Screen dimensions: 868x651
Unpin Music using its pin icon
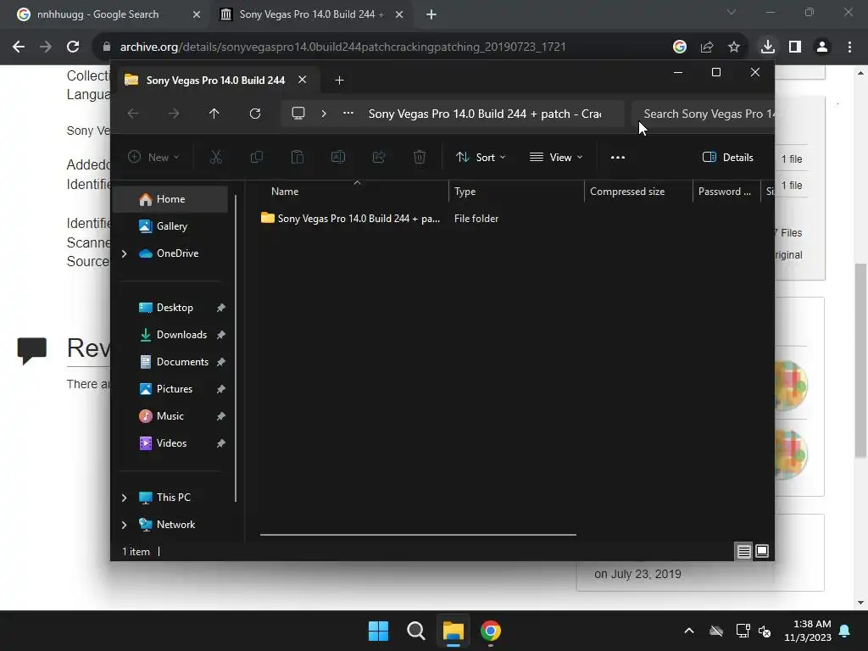(x=221, y=416)
